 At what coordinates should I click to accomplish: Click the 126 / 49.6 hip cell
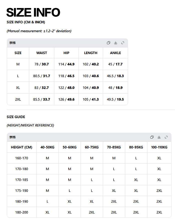tap(66, 99)
